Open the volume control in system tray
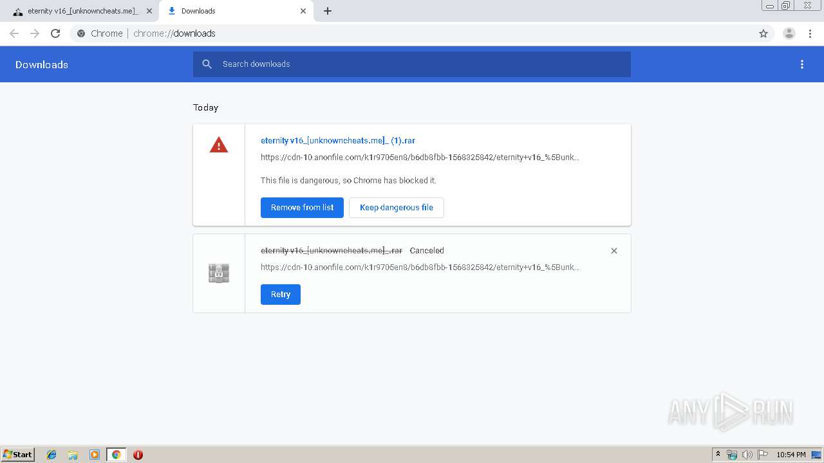 747,455
